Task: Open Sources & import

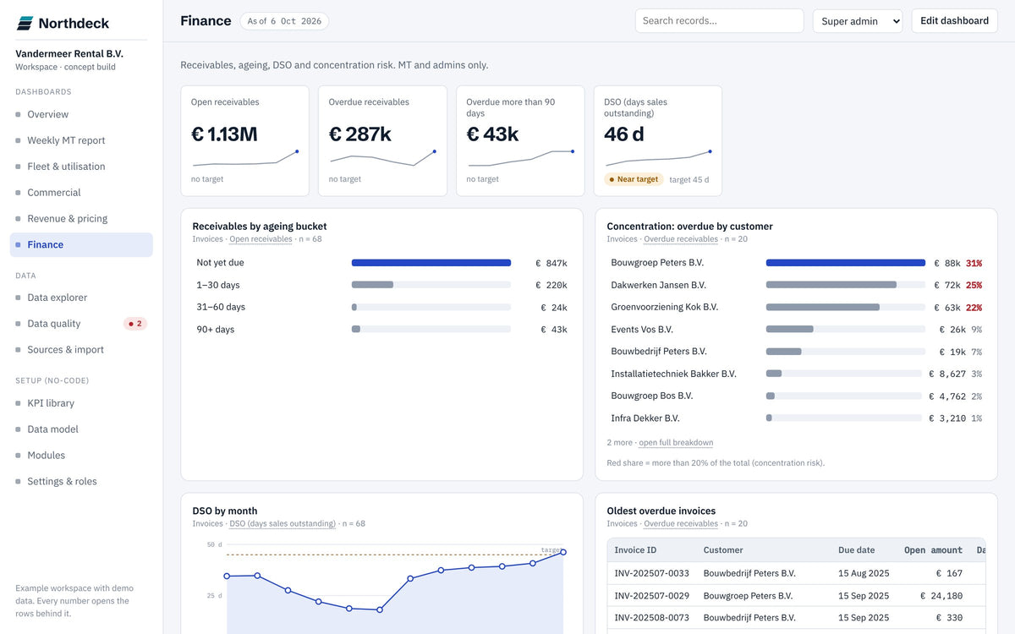Action: coord(81,350)
